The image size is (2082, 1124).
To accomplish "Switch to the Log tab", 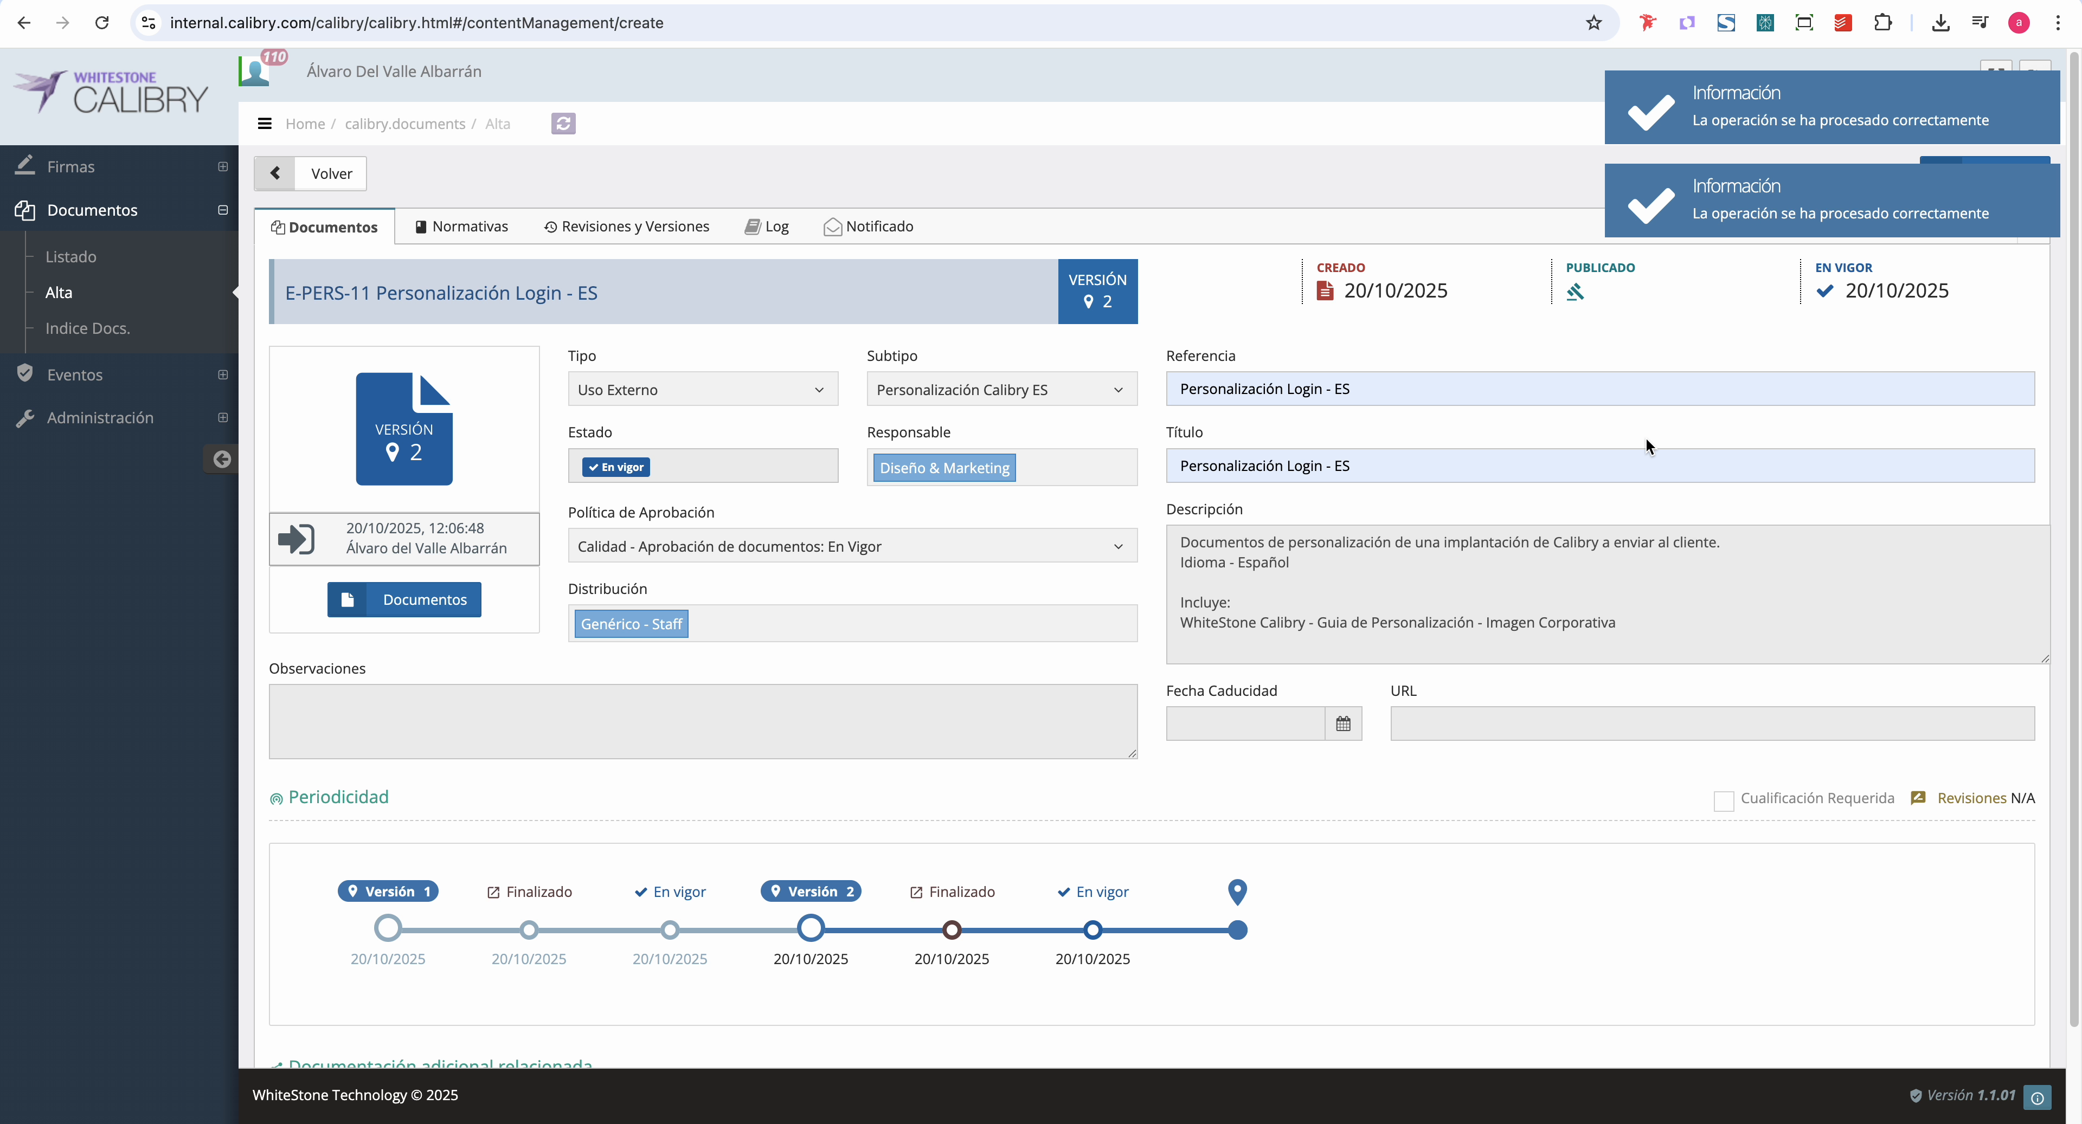I will click(766, 226).
